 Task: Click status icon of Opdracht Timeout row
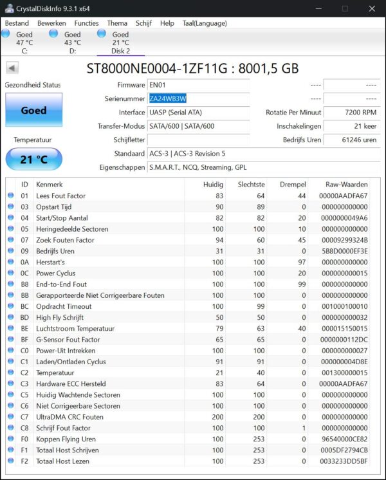(x=11, y=306)
